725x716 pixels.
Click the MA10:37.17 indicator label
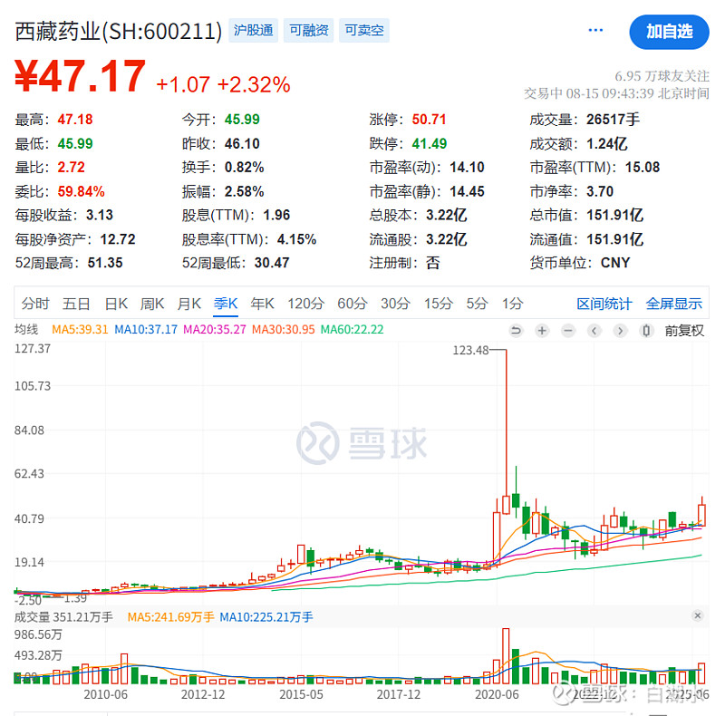[146, 329]
